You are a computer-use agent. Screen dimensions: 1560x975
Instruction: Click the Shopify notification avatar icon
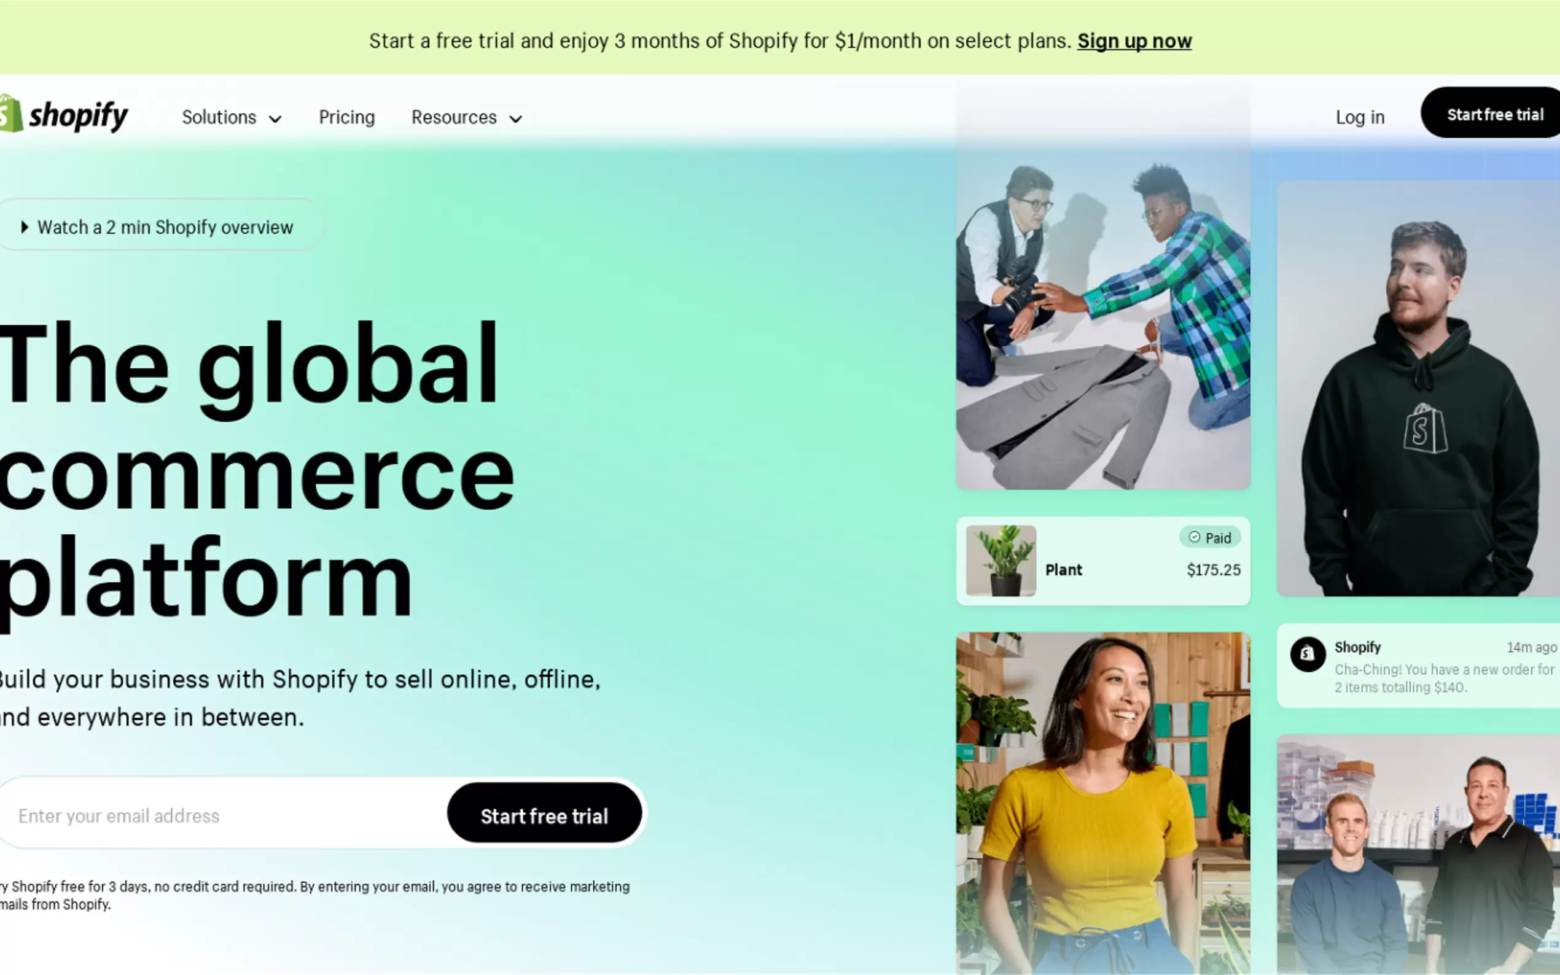pos(1307,655)
